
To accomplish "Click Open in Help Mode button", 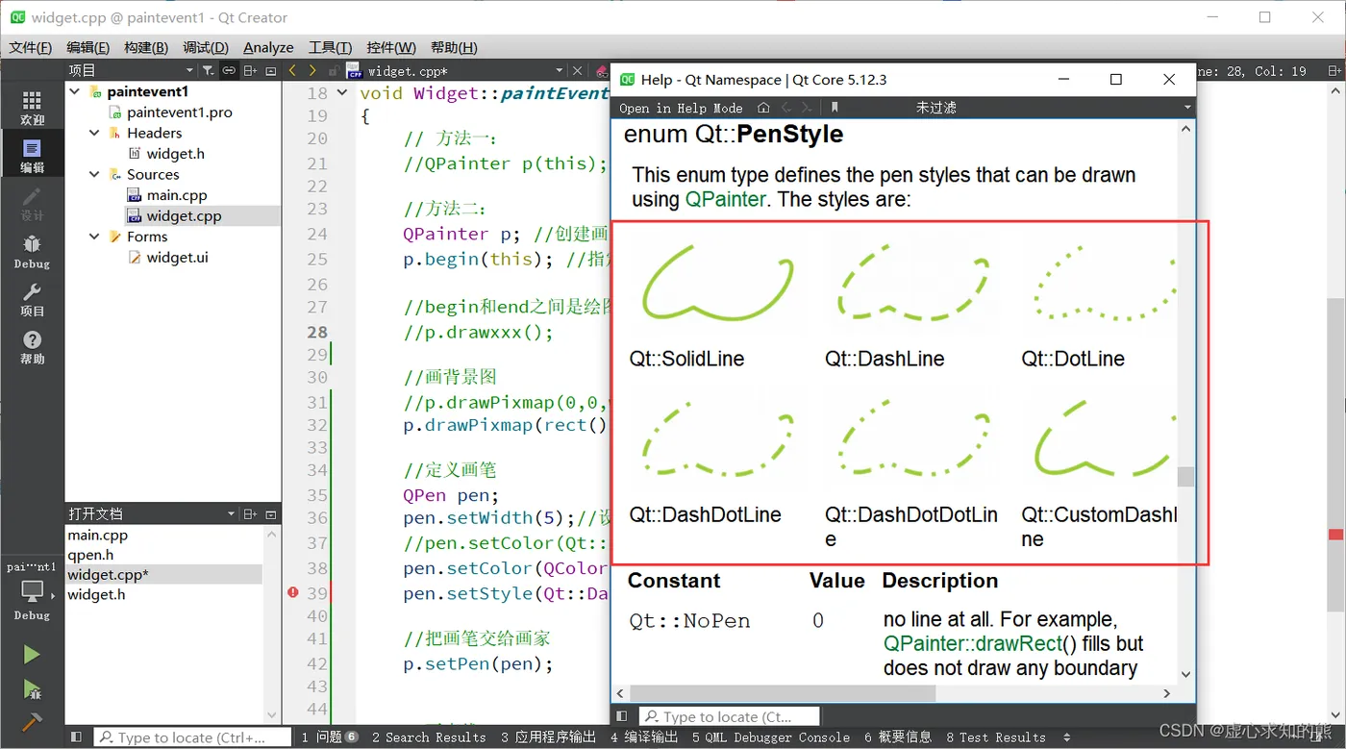I will tap(681, 108).
